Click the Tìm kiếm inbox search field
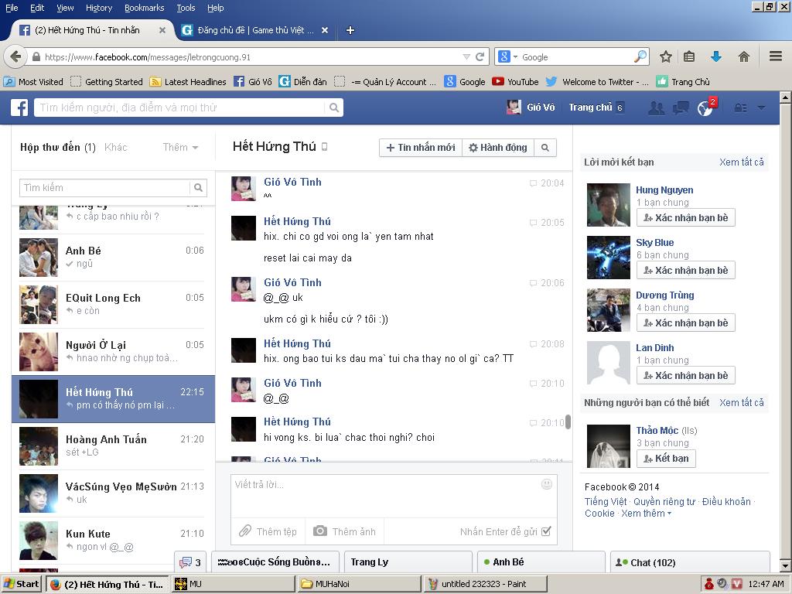 (x=104, y=188)
